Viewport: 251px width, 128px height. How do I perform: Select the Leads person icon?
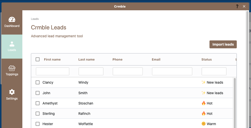tap(12, 44)
